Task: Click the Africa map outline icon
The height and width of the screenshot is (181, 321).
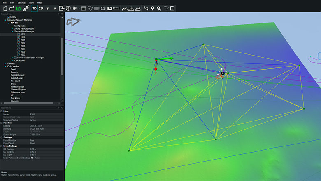Action: tap(90, 8)
